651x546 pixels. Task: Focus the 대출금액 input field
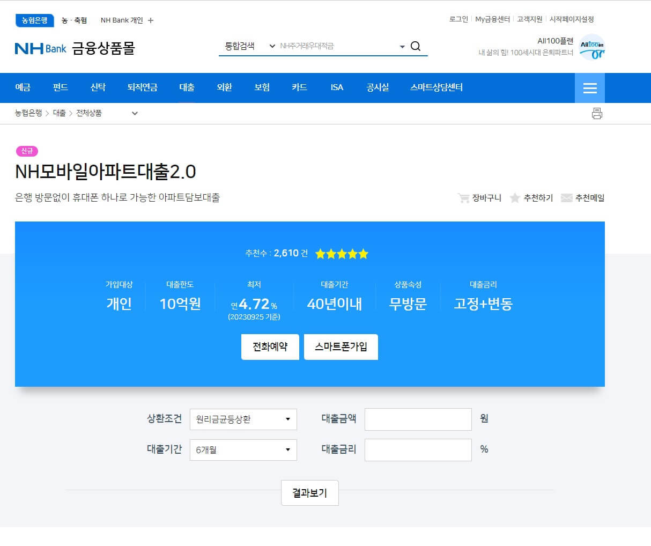click(x=418, y=419)
